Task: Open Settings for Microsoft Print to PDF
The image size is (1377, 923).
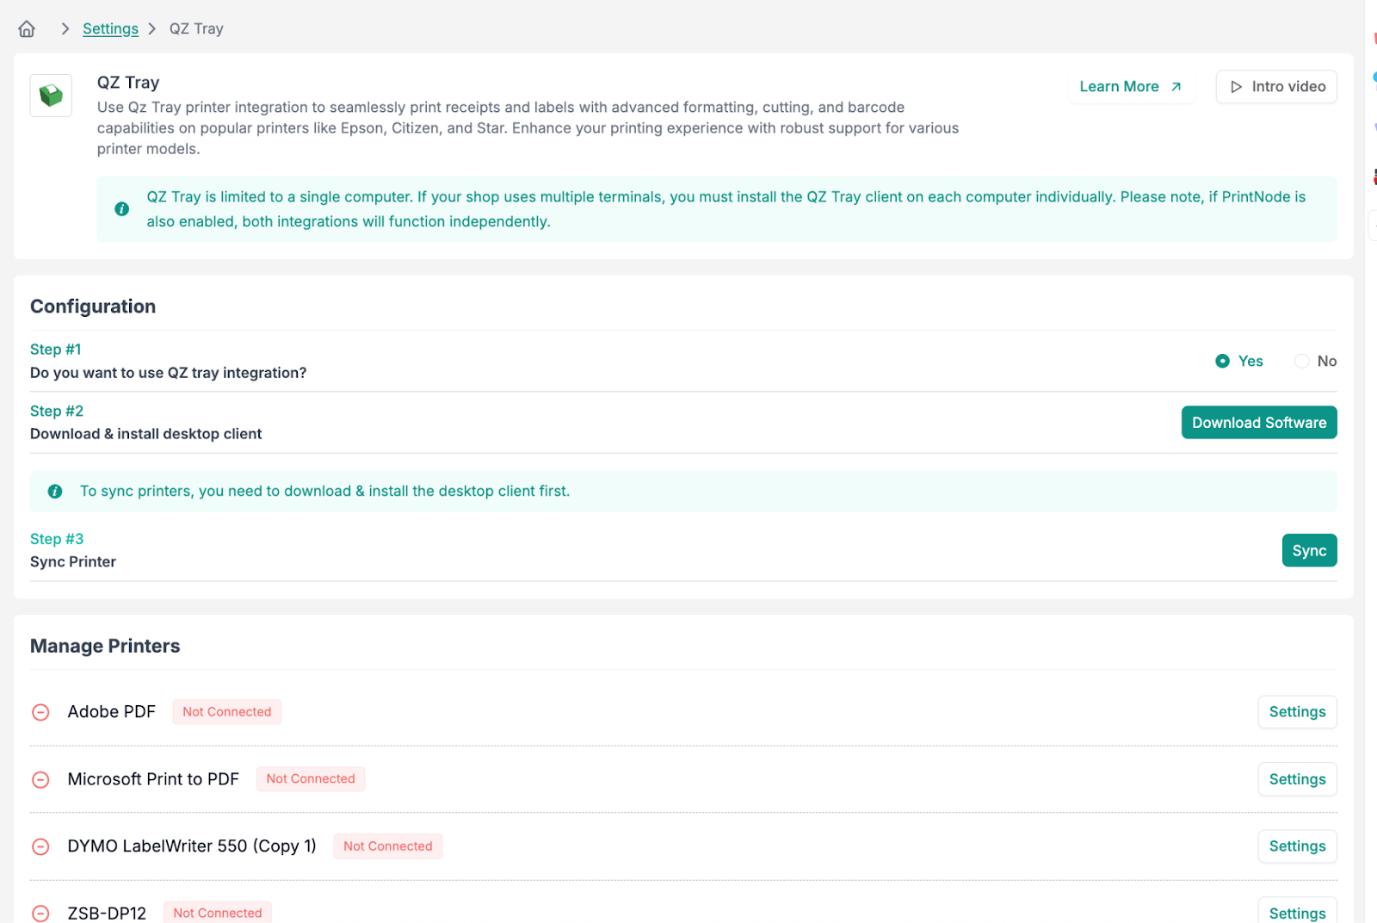Action: (x=1297, y=779)
